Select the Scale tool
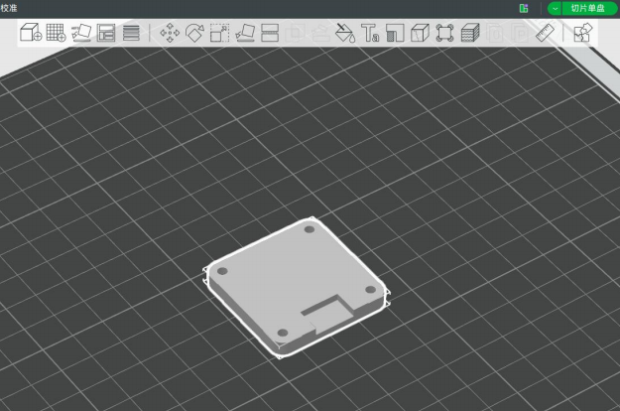This screenshot has height=411, width=620. [x=219, y=33]
